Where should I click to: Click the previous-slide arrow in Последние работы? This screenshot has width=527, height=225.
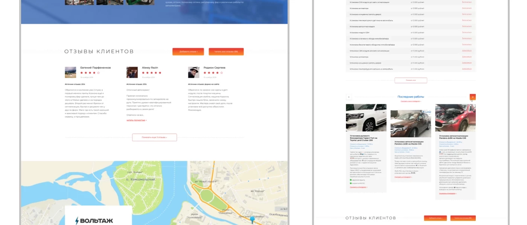pos(349,97)
